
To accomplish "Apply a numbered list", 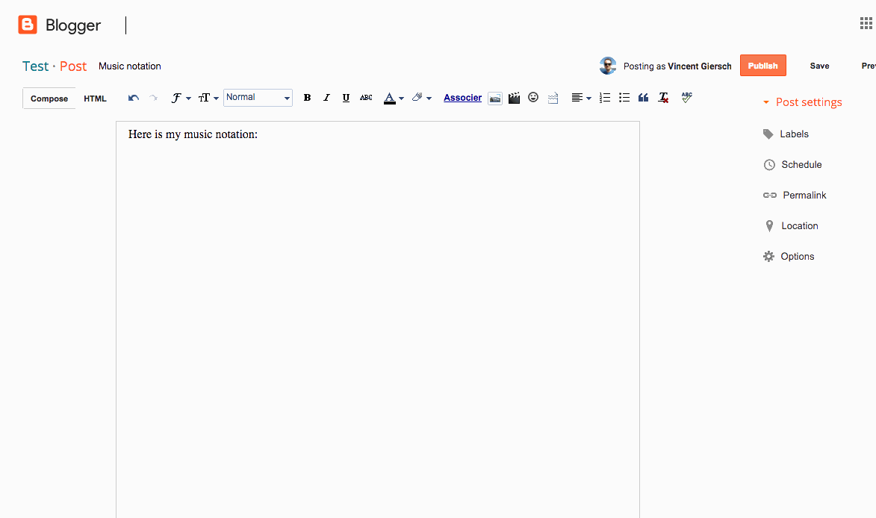I will (605, 98).
